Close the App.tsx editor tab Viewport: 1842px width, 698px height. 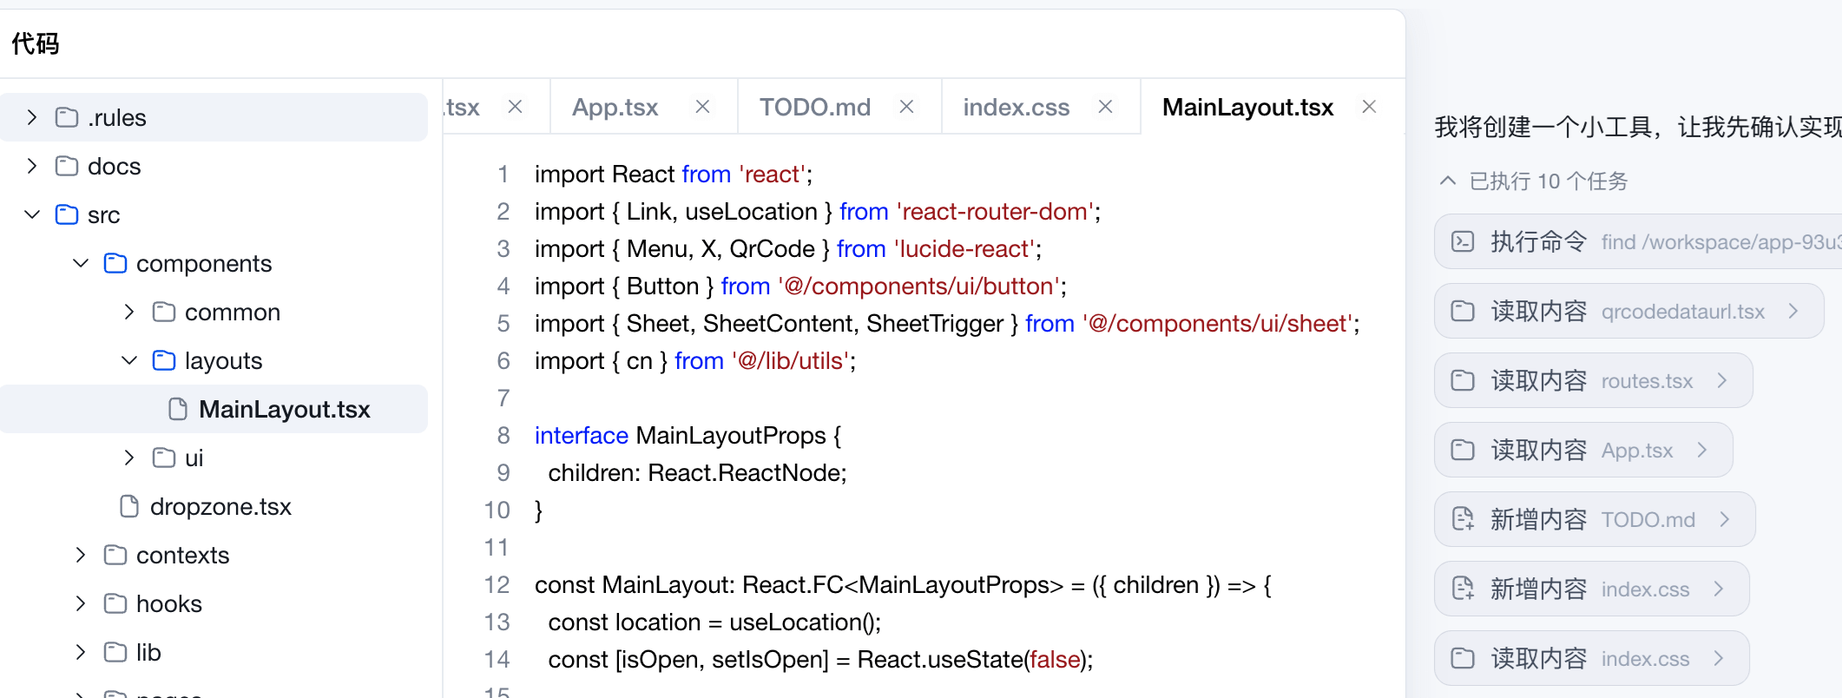(x=702, y=107)
